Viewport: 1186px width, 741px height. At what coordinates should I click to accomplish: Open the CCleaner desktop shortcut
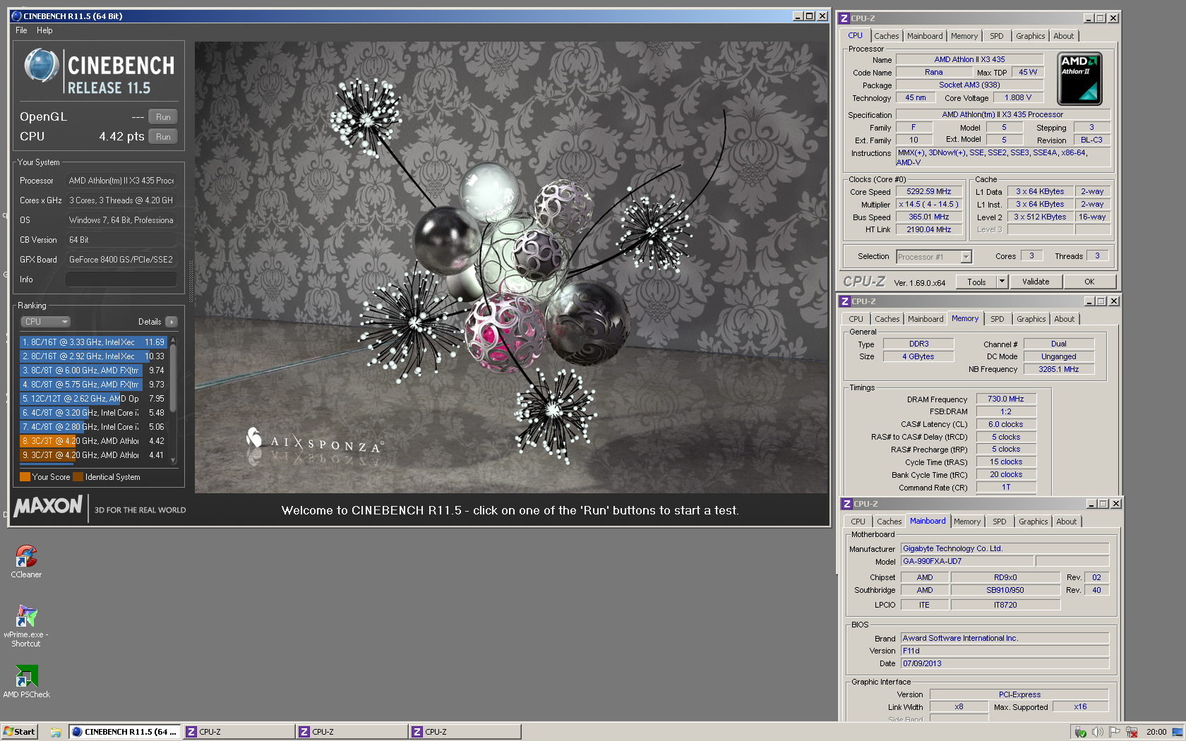point(26,561)
